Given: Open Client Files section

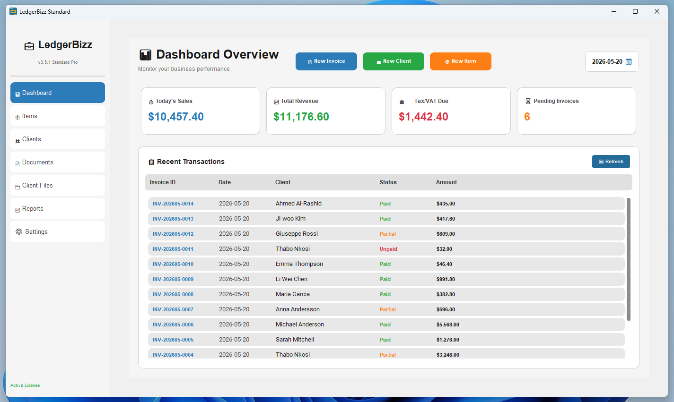Looking at the screenshot, I should (58, 185).
